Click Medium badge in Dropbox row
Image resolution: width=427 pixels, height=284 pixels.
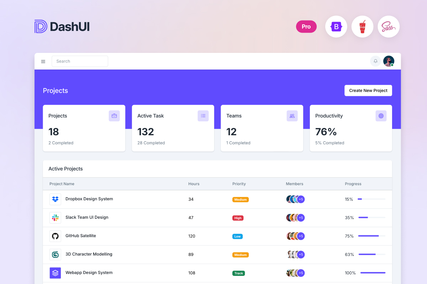(x=241, y=200)
